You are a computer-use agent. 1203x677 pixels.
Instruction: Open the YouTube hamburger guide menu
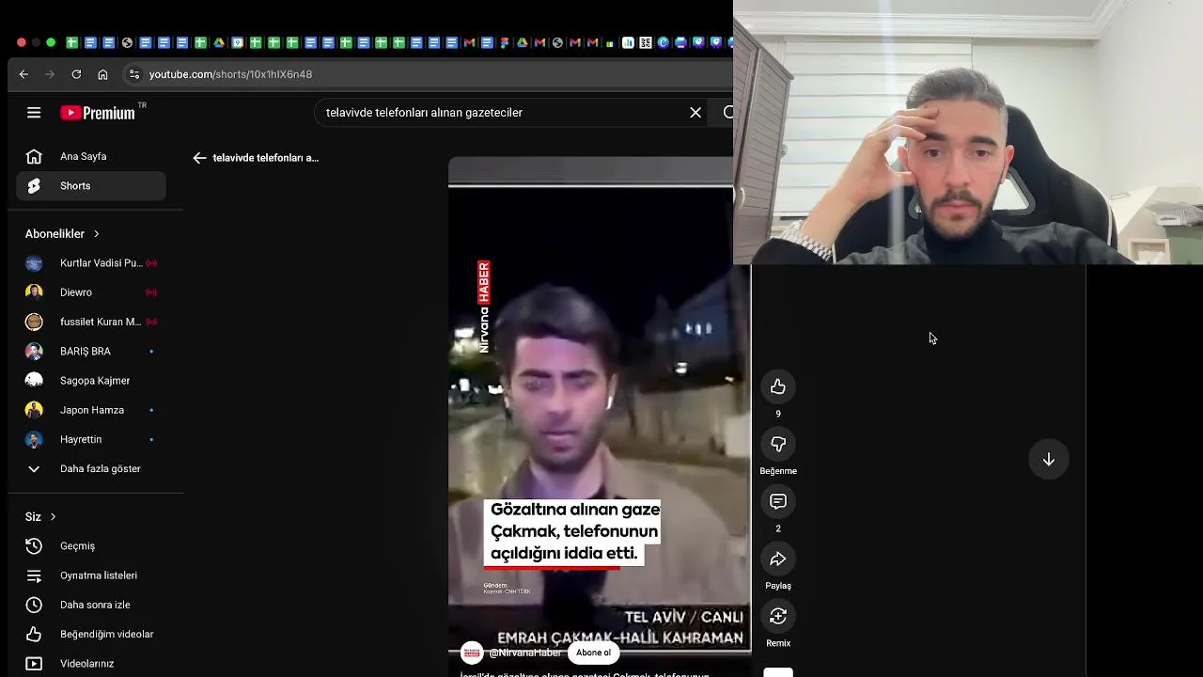coord(34,113)
